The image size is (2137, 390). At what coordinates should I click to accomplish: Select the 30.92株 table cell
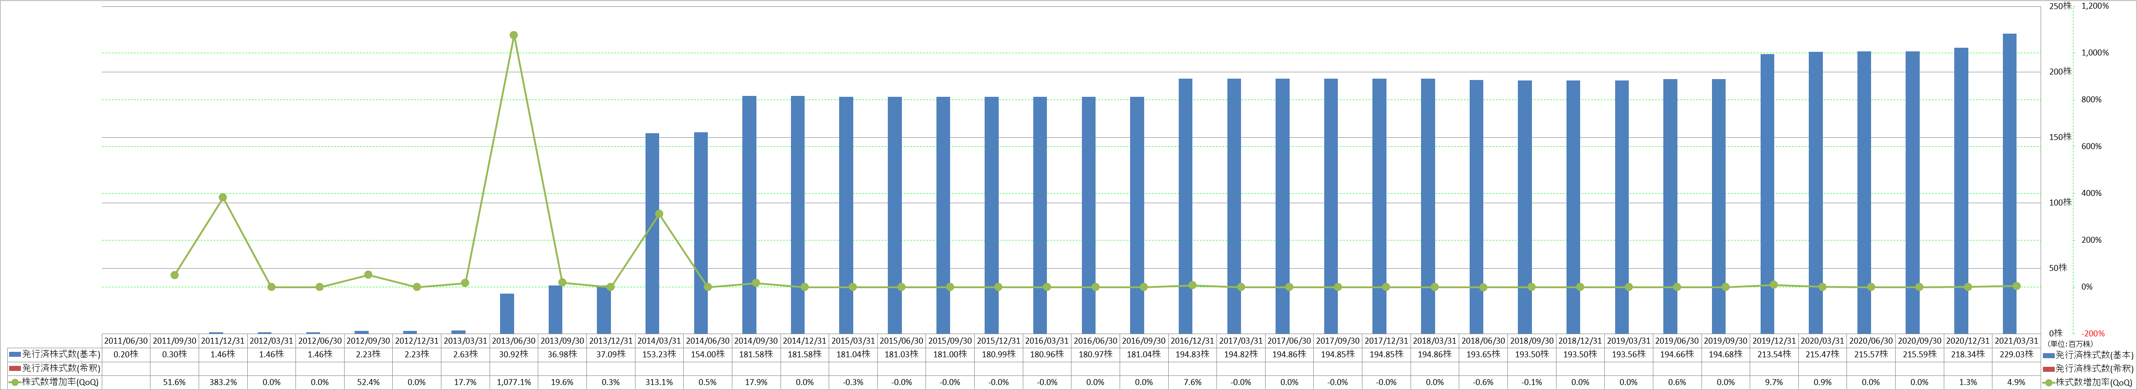pyautogui.click(x=514, y=355)
